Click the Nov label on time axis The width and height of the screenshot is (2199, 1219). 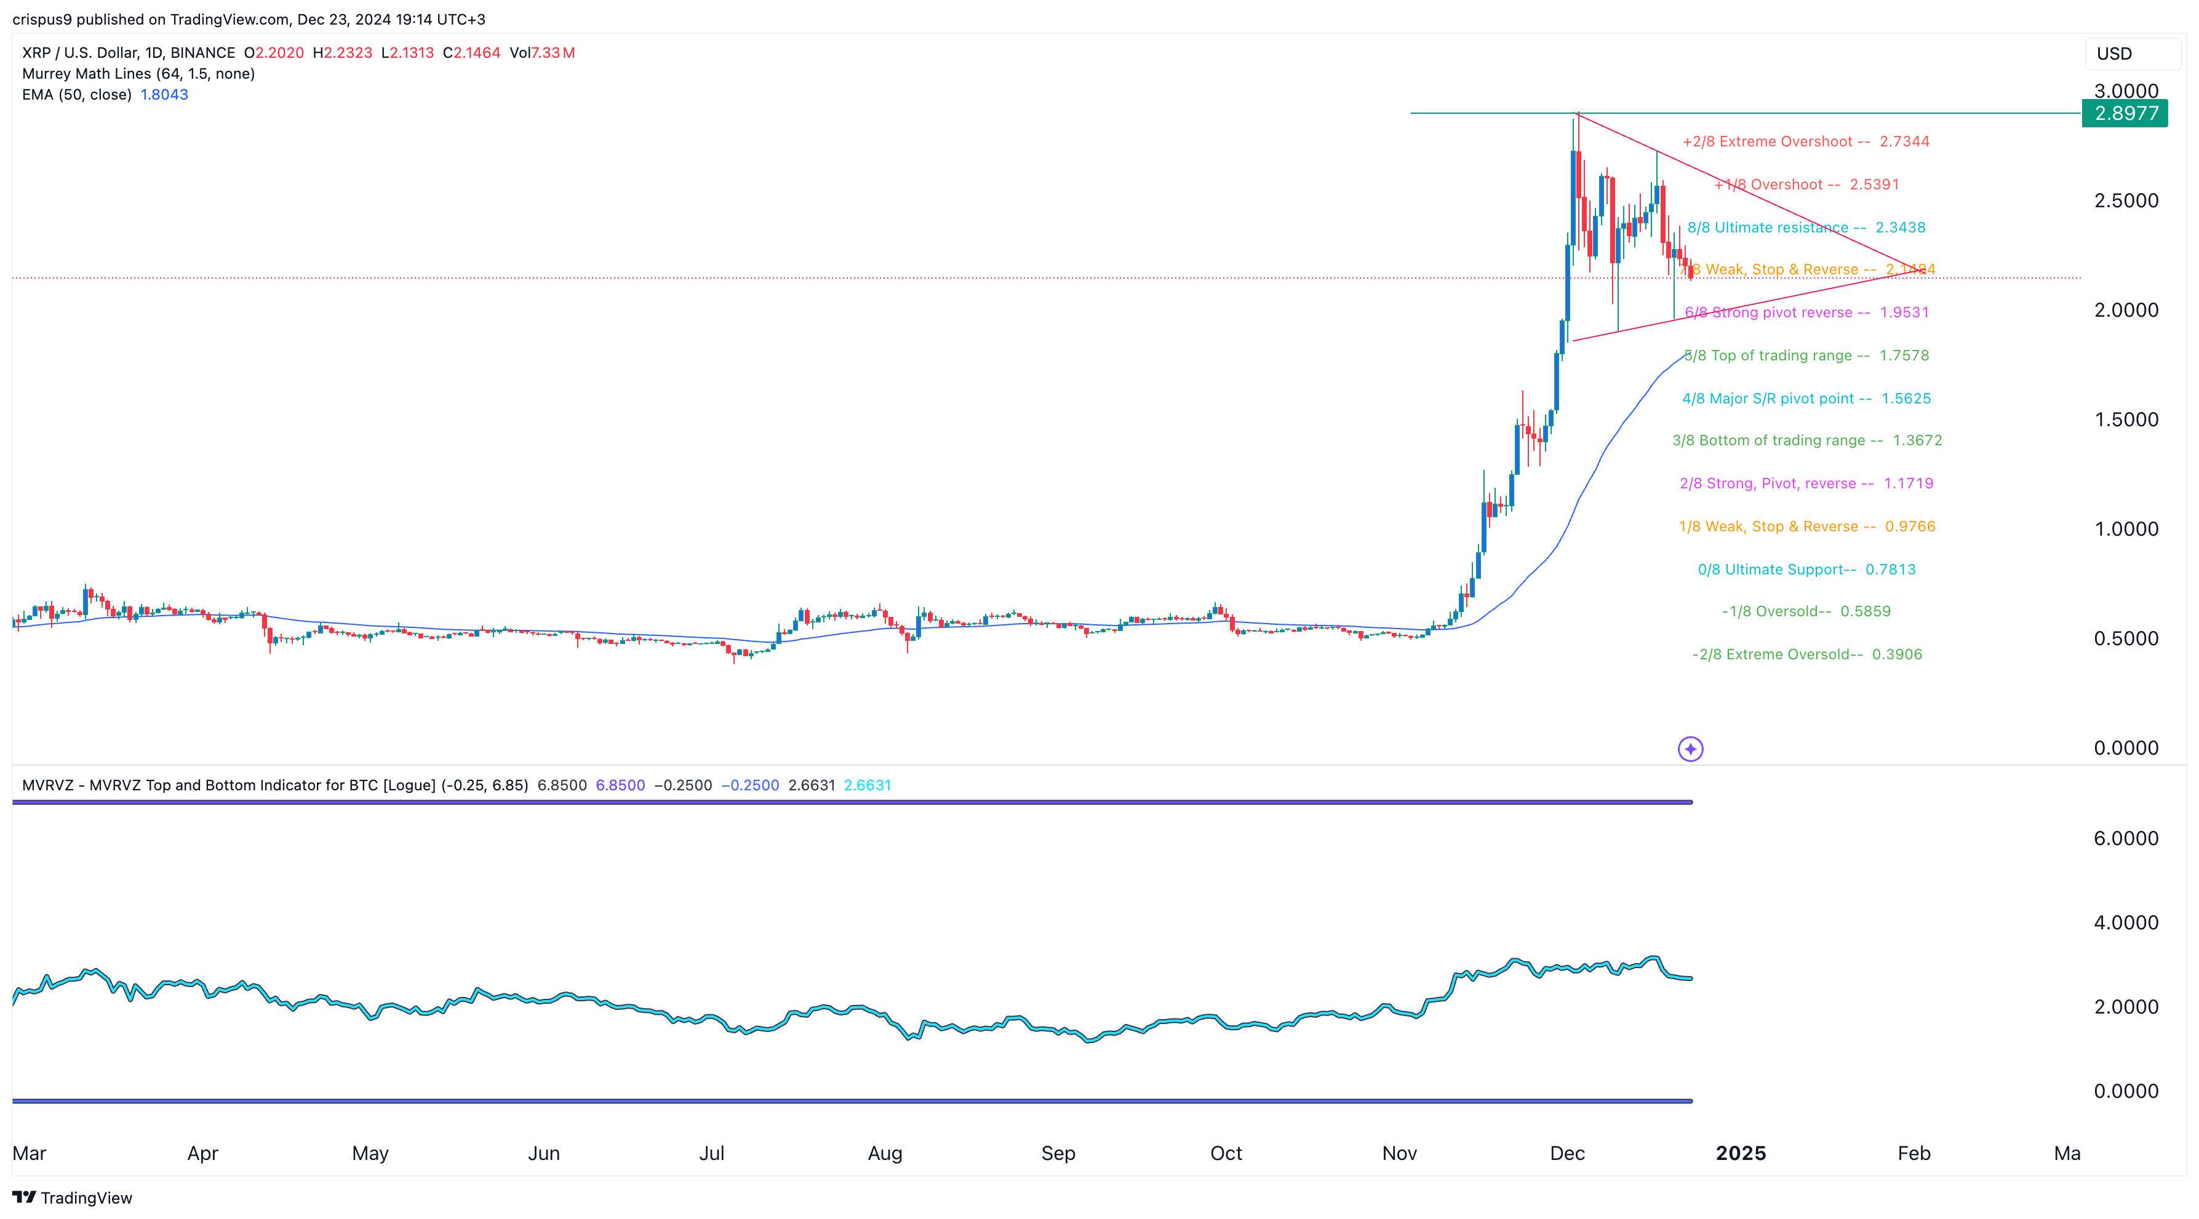[1399, 1153]
